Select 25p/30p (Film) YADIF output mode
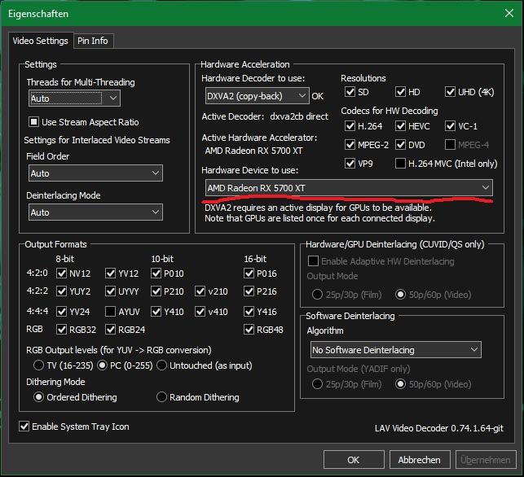The height and width of the screenshot is (477, 524). tap(317, 384)
